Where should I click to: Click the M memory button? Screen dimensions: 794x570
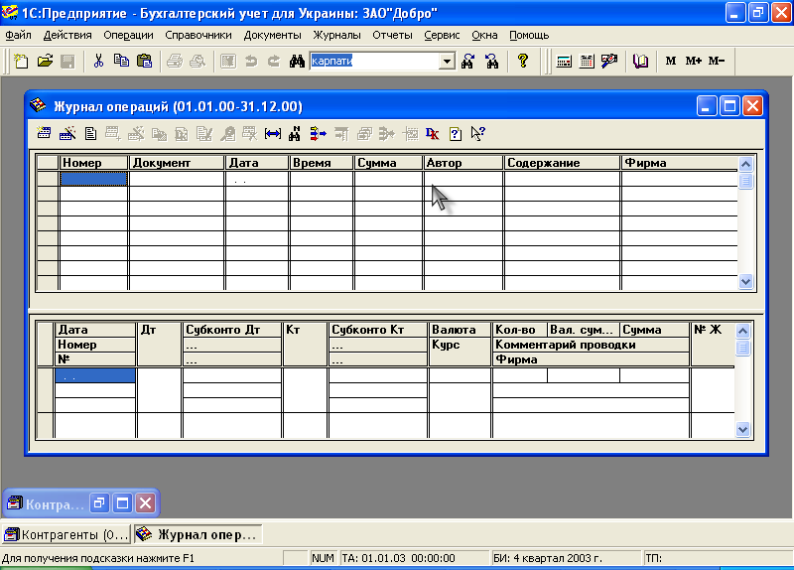click(x=671, y=62)
